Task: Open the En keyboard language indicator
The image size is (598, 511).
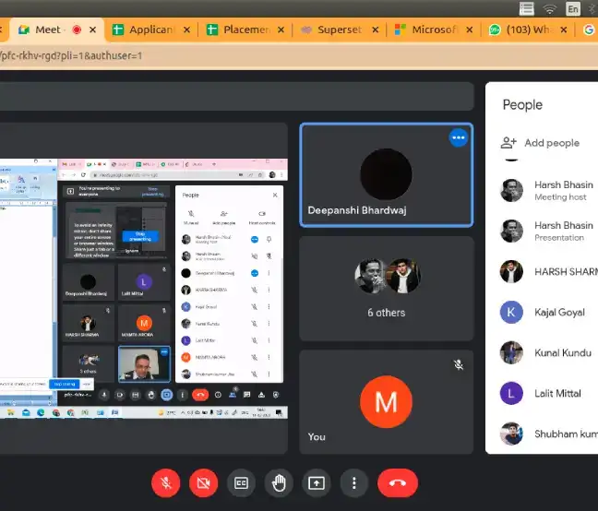Action: (573, 8)
